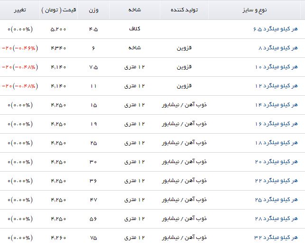Screen dimensions: 305x247
Task: Open the 'هر کیلو میلگرد 22' link
Action: click(x=276, y=181)
